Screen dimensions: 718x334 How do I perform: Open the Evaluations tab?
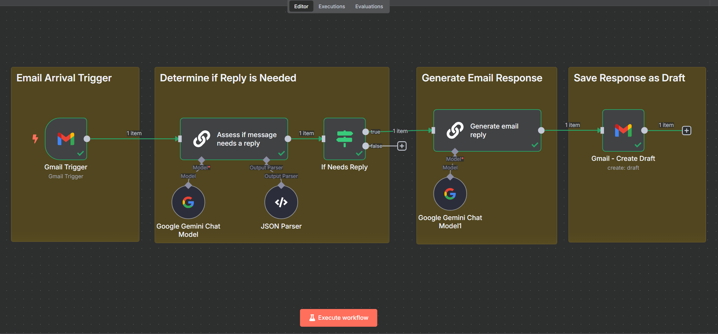click(369, 6)
